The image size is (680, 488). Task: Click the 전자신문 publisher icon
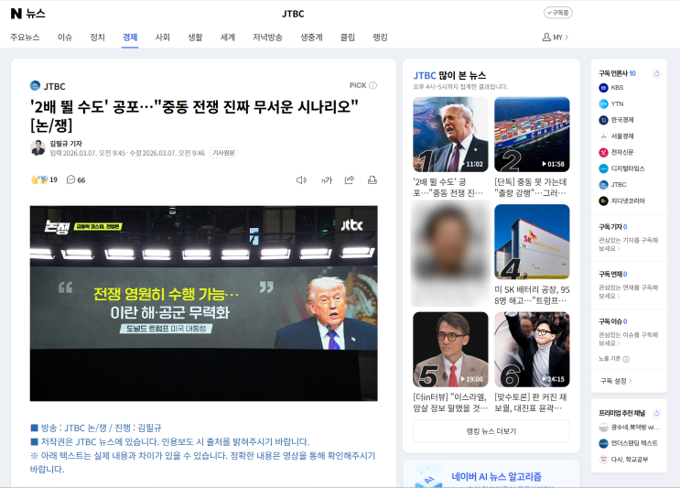[x=603, y=152]
